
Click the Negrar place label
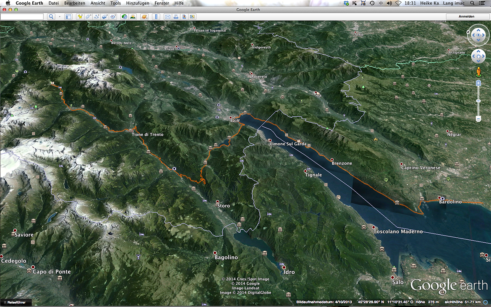(454, 134)
